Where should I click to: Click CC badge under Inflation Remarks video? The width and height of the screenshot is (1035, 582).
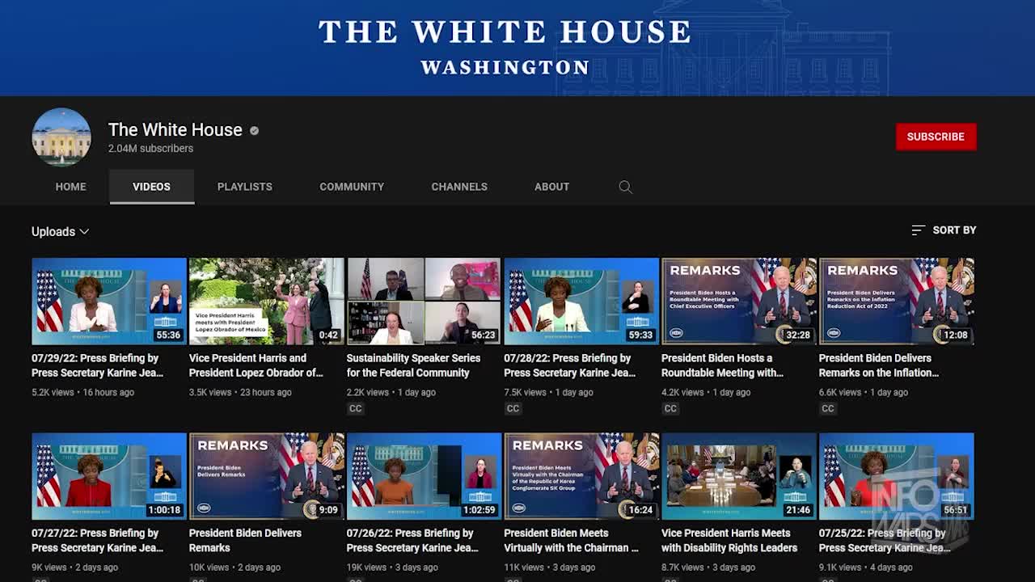[x=827, y=409]
